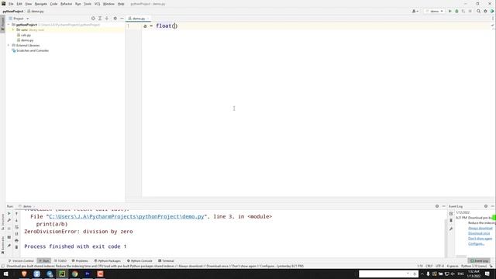This screenshot has width=496, height=279.
Task: Open Windows Start menu
Action: tap(5, 274)
